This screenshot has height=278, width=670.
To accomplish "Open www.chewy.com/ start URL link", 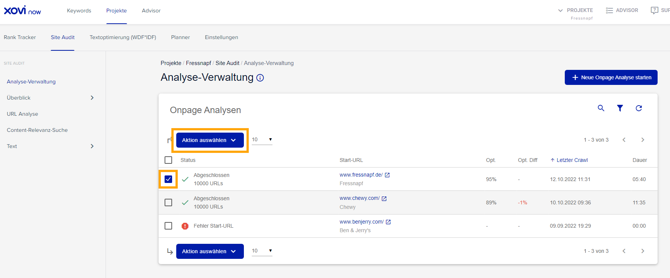I will (x=360, y=198).
